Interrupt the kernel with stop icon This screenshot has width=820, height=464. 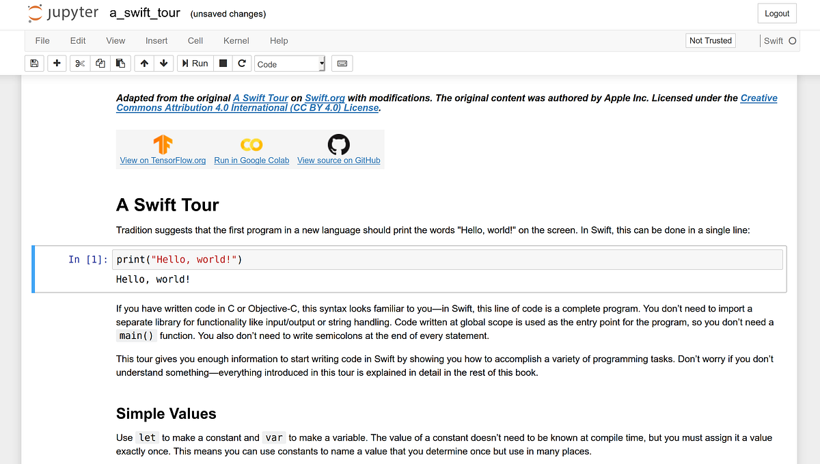click(x=223, y=63)
